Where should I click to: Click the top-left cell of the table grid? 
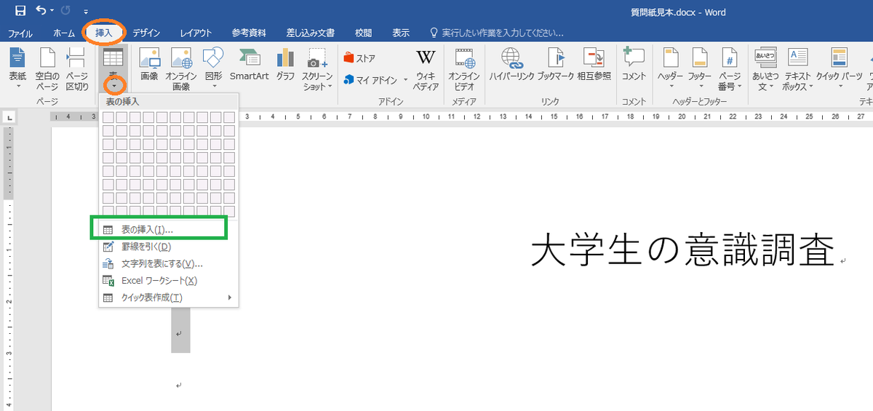pos(108,117)
